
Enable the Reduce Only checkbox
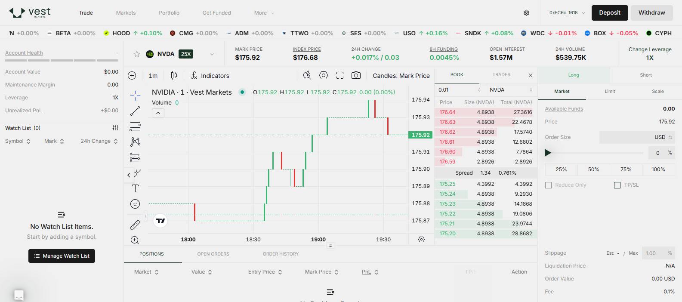point(548,185)
